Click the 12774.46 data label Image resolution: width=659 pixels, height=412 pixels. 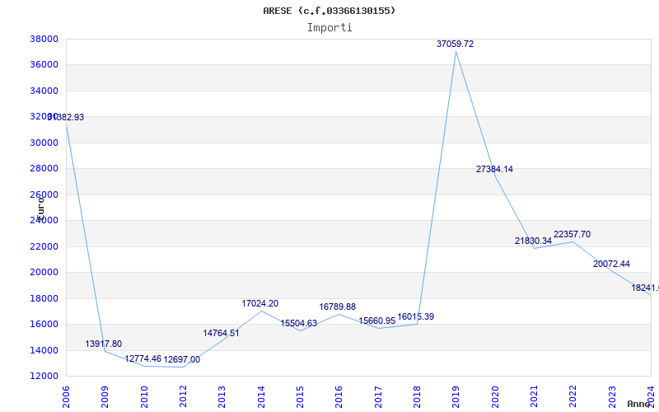coord(143,358)
